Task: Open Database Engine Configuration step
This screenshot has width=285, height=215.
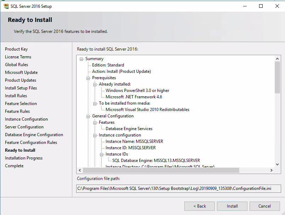Action: (x=34, y=134)
